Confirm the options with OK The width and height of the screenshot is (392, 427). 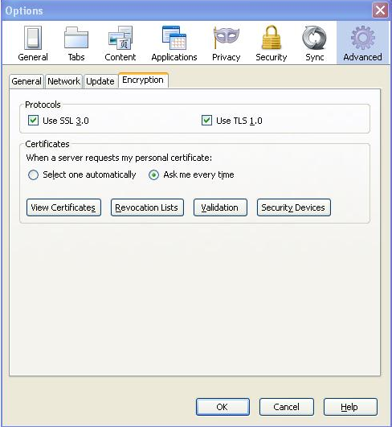(x=223, y=407)
